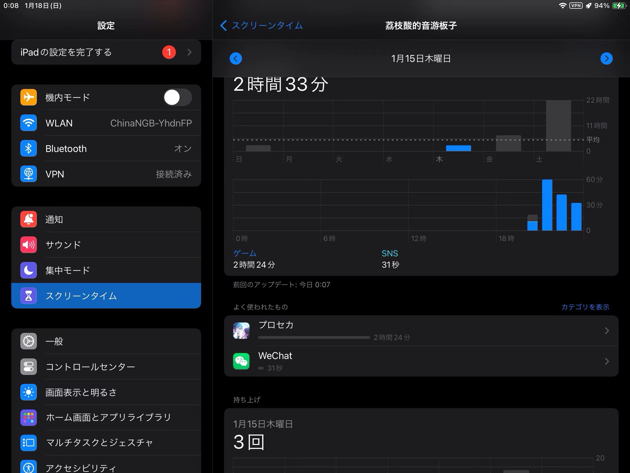Open WLAN settings via Wi-Fi icon
The height and width of the screenshot is (473, 630).
[x=29, y=123]
